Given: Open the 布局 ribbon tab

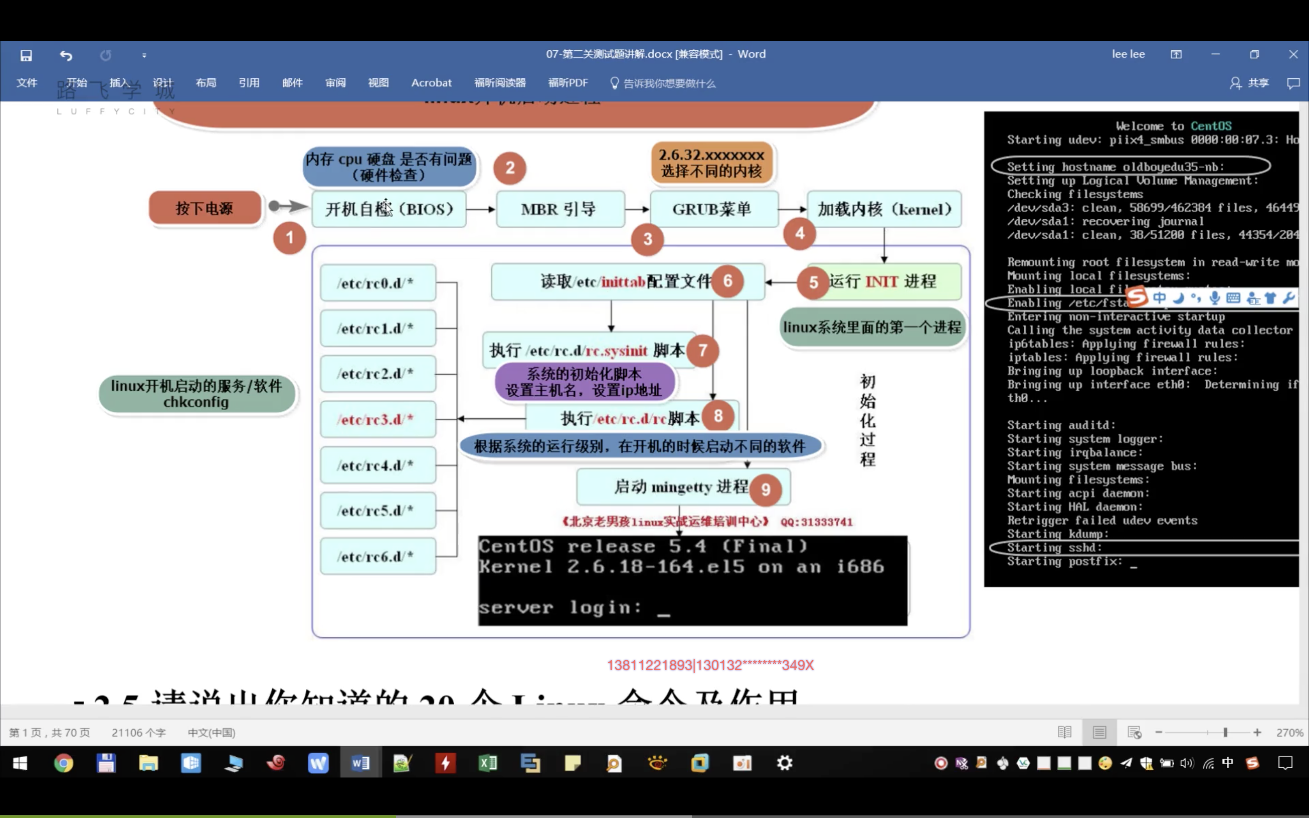Looking at the screenshot, I should pyautogui.click(x=206, y=83).
